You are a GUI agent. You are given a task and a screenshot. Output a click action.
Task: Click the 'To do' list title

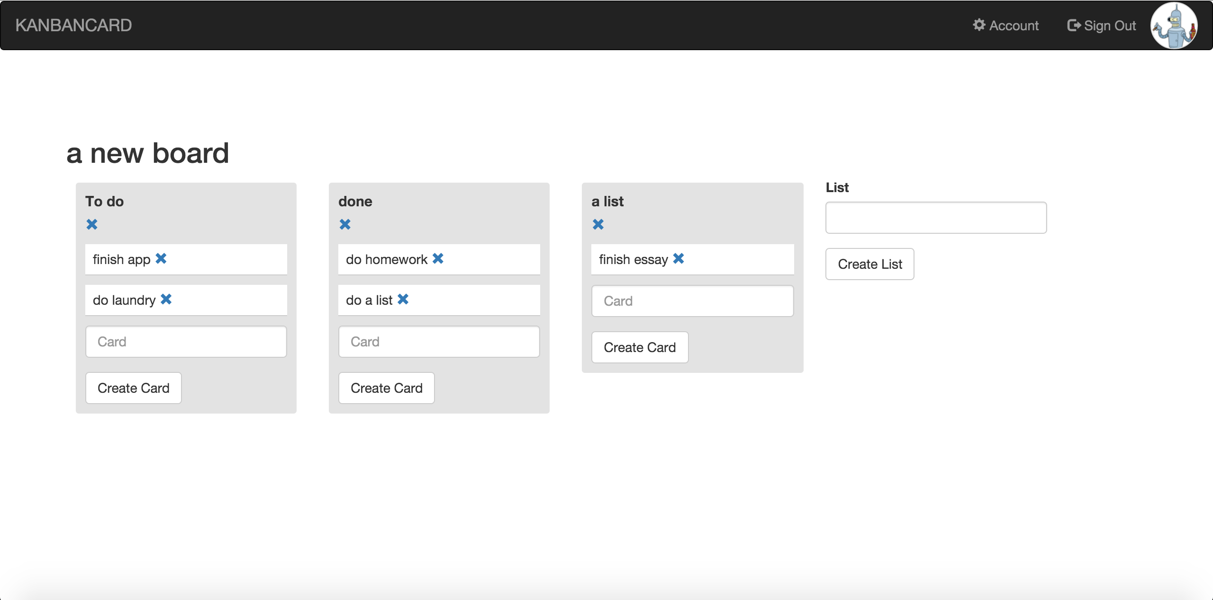105,202
